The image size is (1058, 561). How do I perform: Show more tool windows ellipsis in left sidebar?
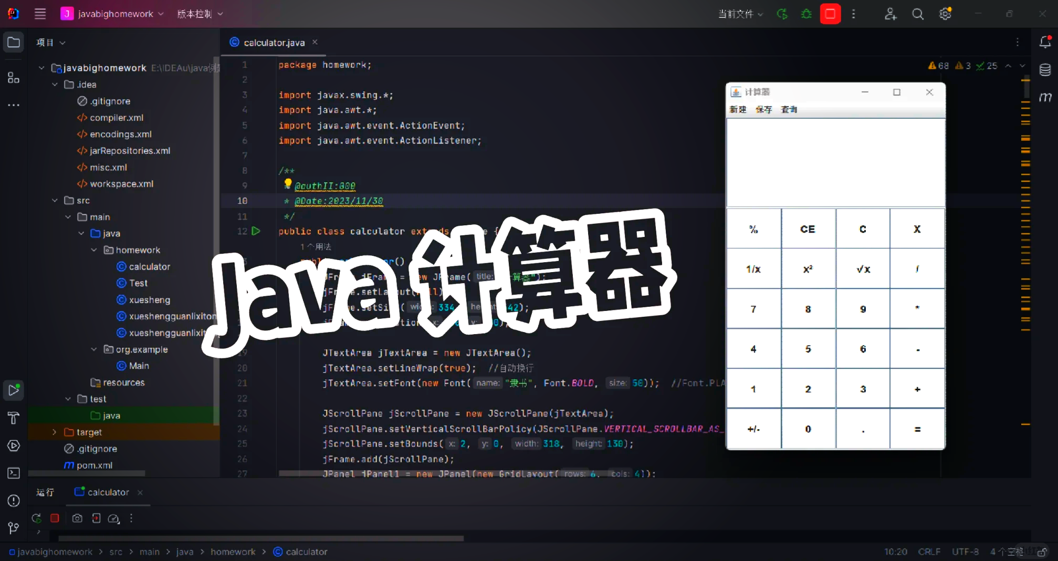[x=14, y=105]
